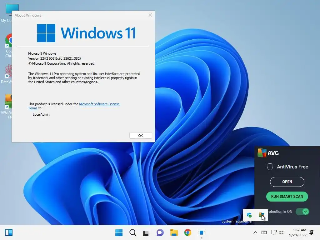
Task: Open the touch keyboard tray icon
Action: (264, 232)
